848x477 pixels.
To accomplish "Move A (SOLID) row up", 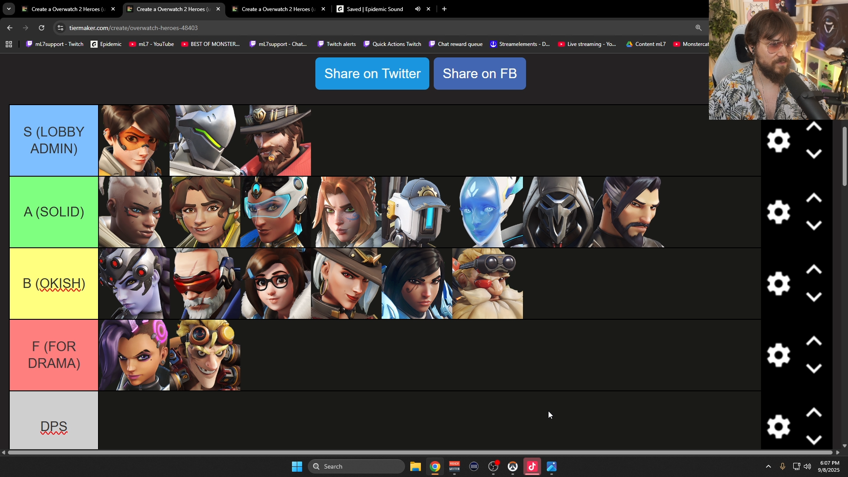I will 814,199.
